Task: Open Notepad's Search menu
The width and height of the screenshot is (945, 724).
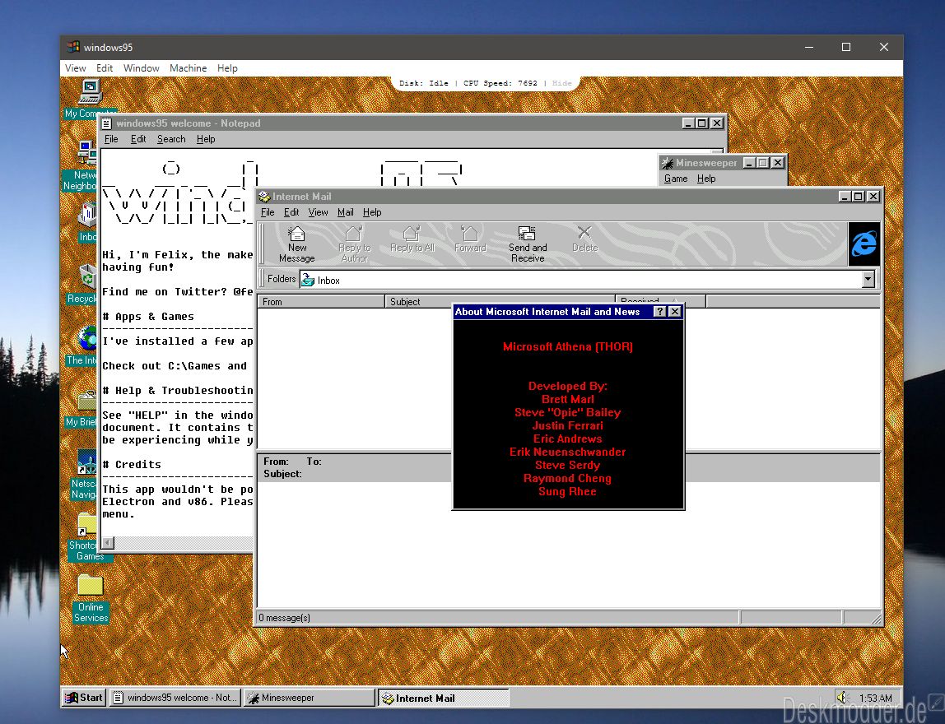Action: 171,139
